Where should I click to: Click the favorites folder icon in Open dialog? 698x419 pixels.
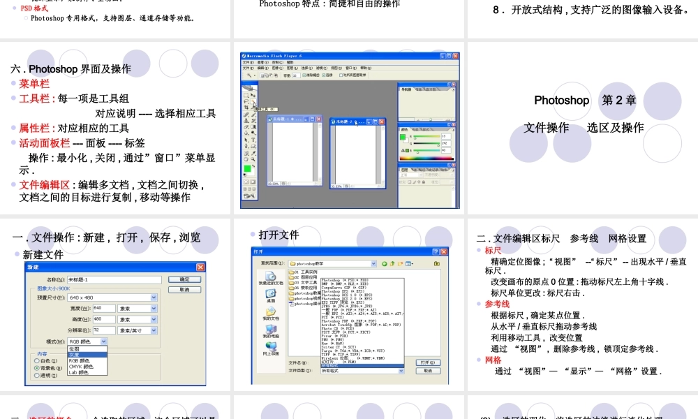[x=437, y=263]
